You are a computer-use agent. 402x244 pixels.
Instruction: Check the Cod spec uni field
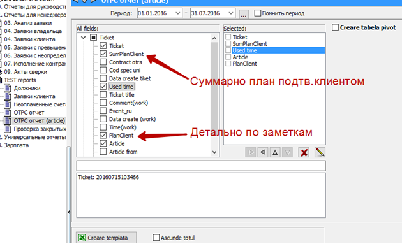pos(103,70)
